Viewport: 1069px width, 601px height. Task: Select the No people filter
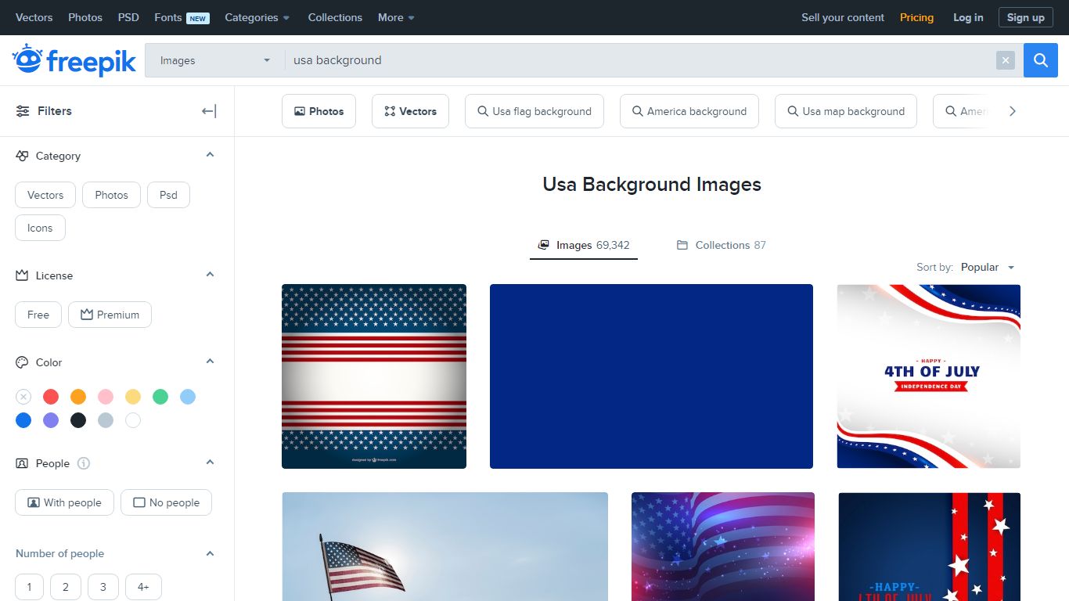click(x=166, y=502)
